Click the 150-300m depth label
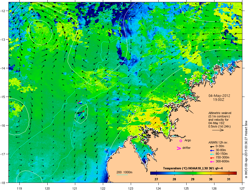 pos(222,157)
